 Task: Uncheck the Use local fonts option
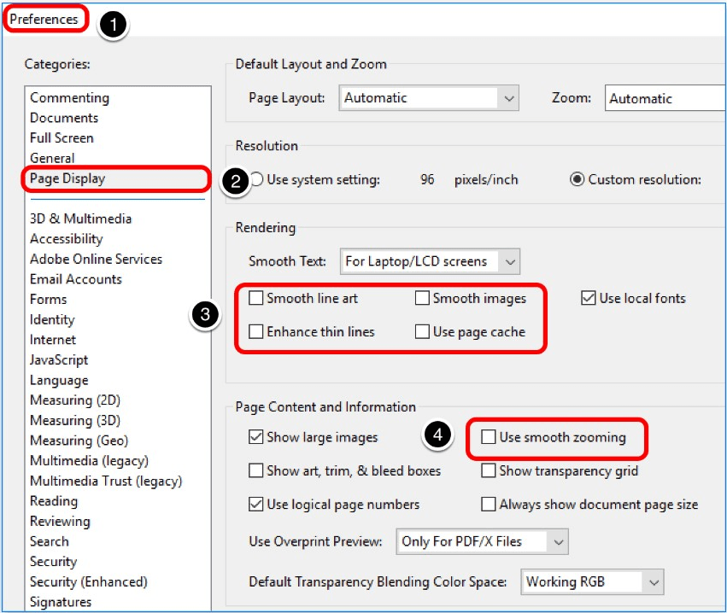pos(589,299)
